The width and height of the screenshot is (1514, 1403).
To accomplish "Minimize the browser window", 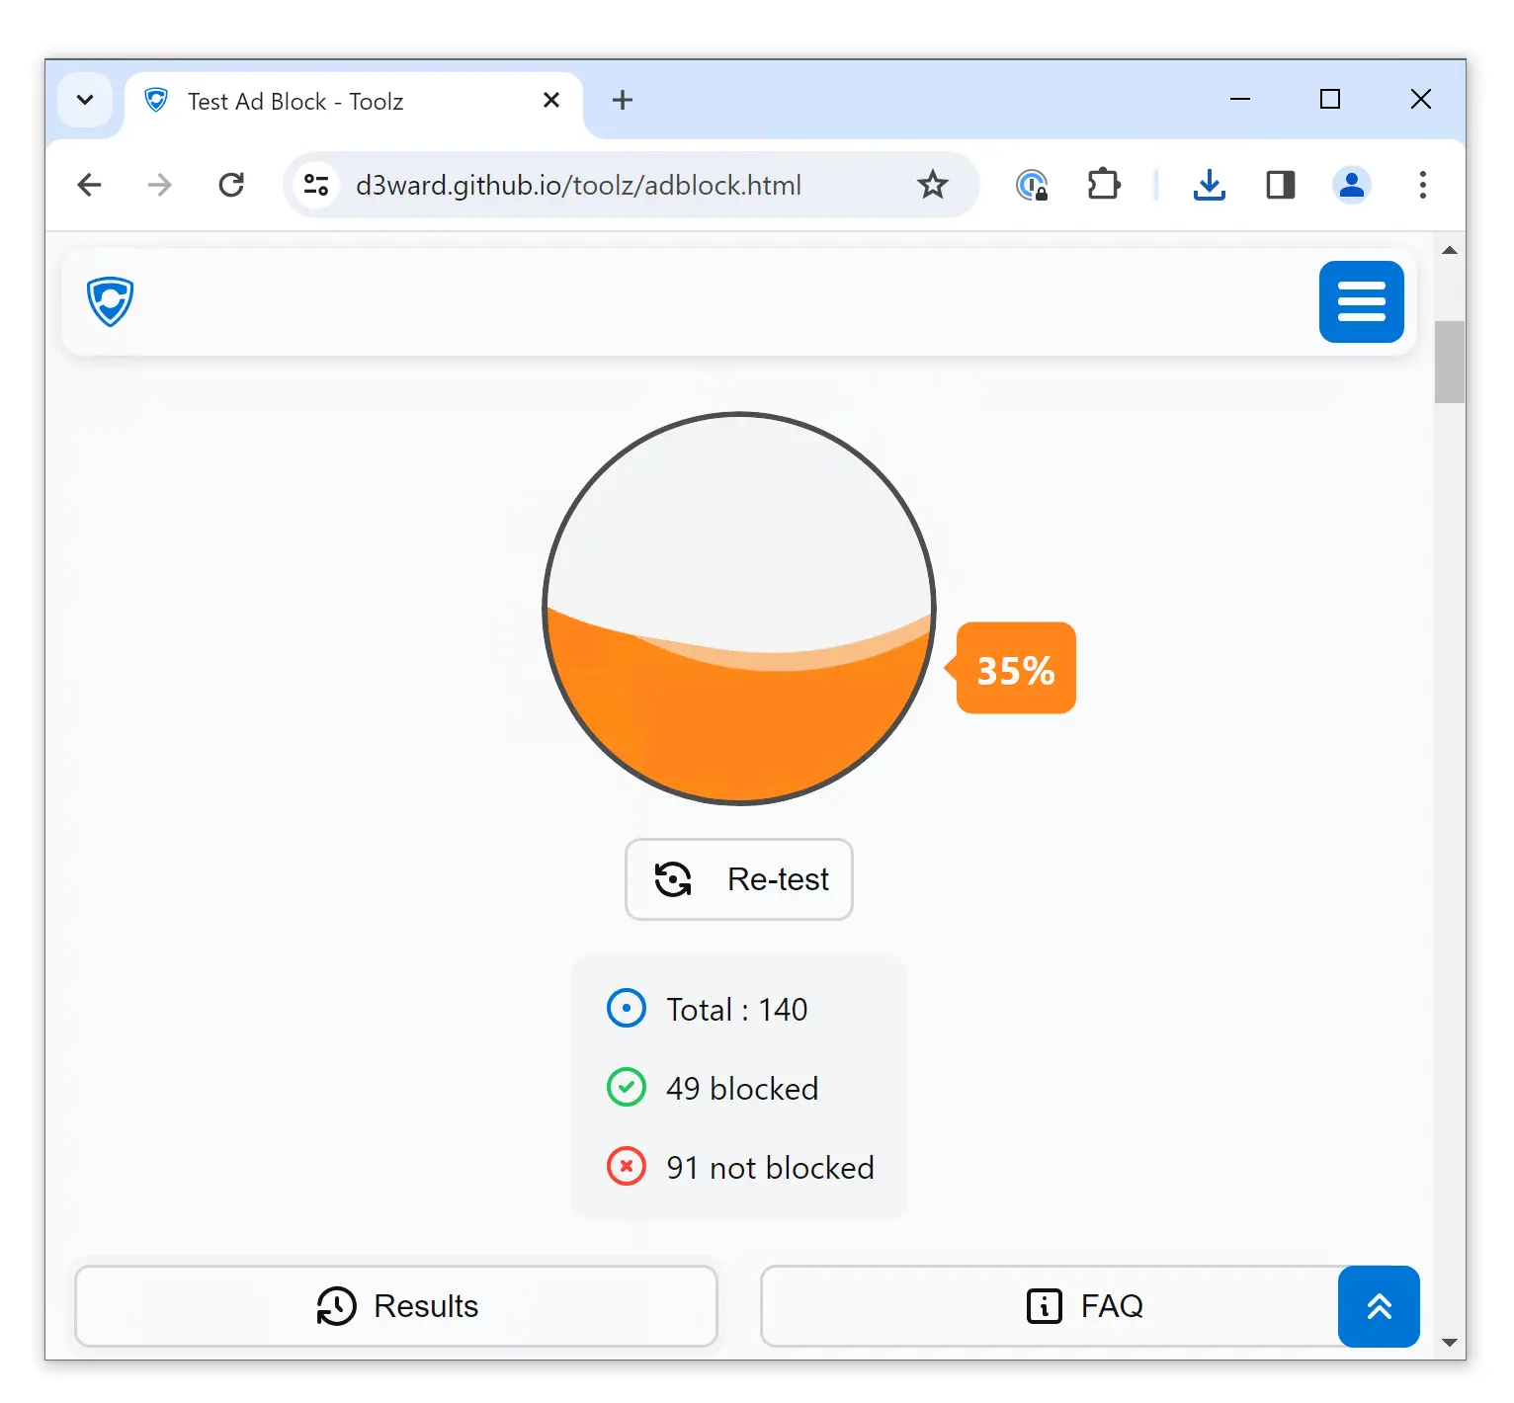I will coord(1239,99).
